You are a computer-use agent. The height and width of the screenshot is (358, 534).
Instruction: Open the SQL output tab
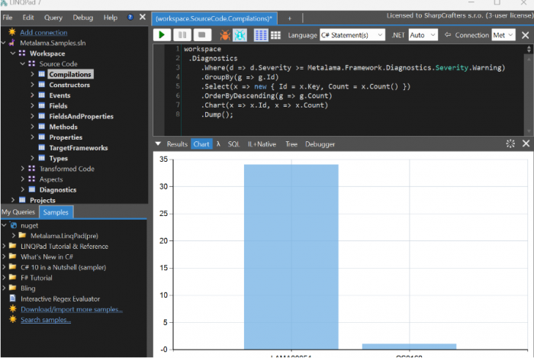point(233,144)
